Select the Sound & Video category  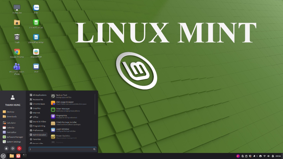tap(38, 121)
